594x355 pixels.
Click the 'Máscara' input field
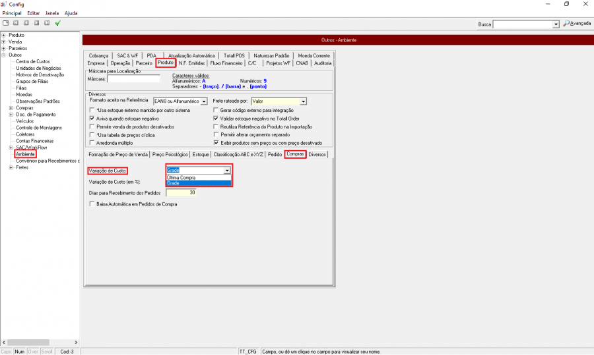134,79
